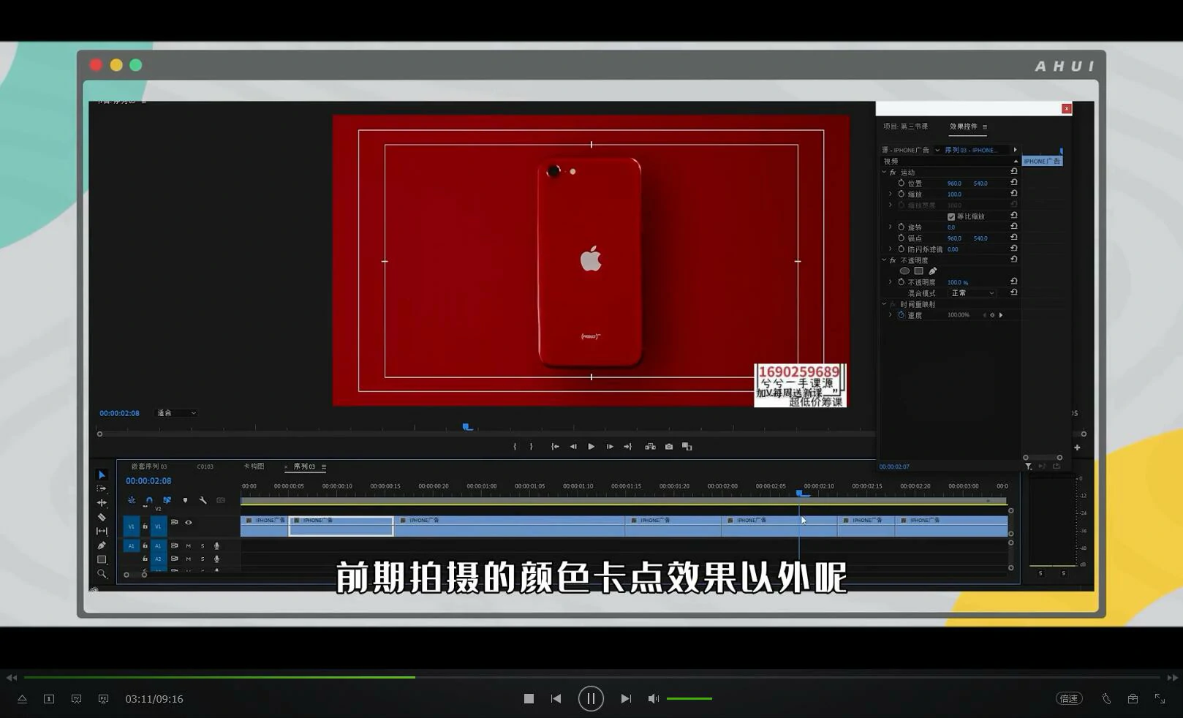This screenshot has height=718, width=1183.
Task: Toggle V1 sync lock
Action: point(174,522)
